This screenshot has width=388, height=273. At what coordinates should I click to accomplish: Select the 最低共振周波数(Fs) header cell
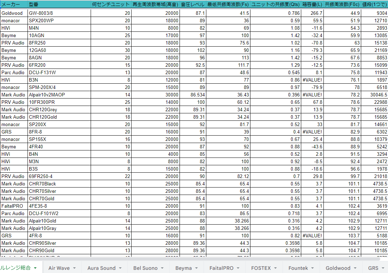pyautogui.click(x=228, y=4)
